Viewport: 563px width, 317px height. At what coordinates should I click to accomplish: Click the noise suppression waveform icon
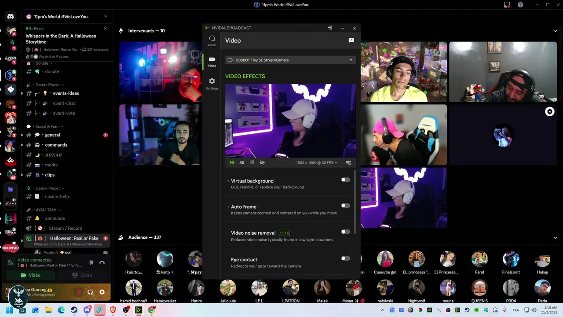click(x=91, y=262)
